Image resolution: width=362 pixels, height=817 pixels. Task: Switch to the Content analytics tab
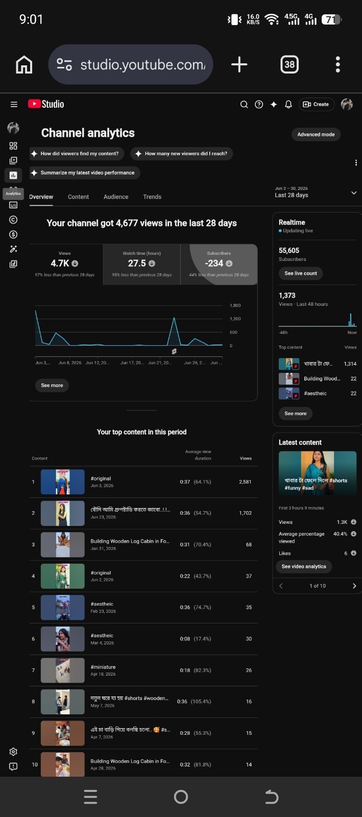[x=78, y=197]
